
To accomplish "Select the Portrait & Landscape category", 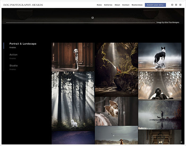I will [x=23, y=44].
